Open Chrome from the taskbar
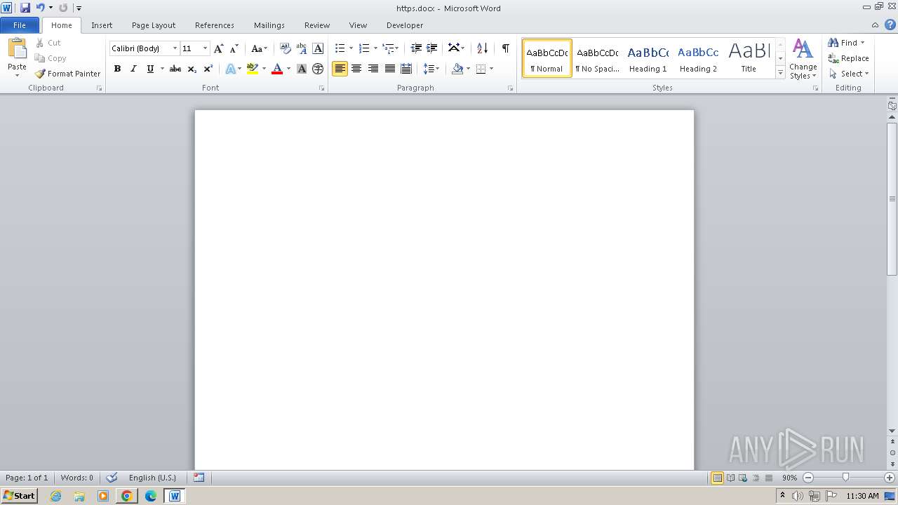 click(x=127, y=496)
